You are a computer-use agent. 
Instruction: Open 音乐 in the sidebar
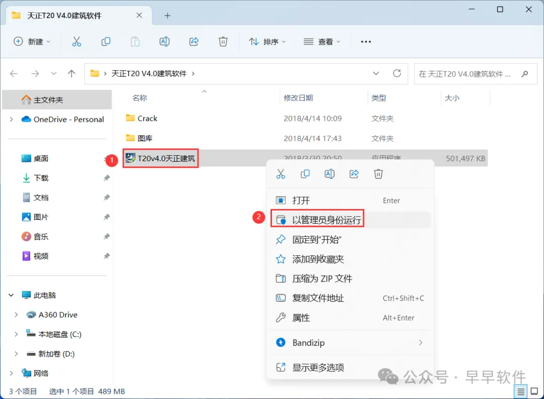click(41, 237)
